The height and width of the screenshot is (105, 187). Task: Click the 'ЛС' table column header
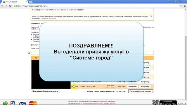(x=36, y=58)
